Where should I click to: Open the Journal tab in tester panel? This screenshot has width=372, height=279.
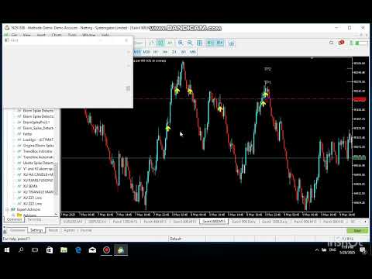pos(86,230)
